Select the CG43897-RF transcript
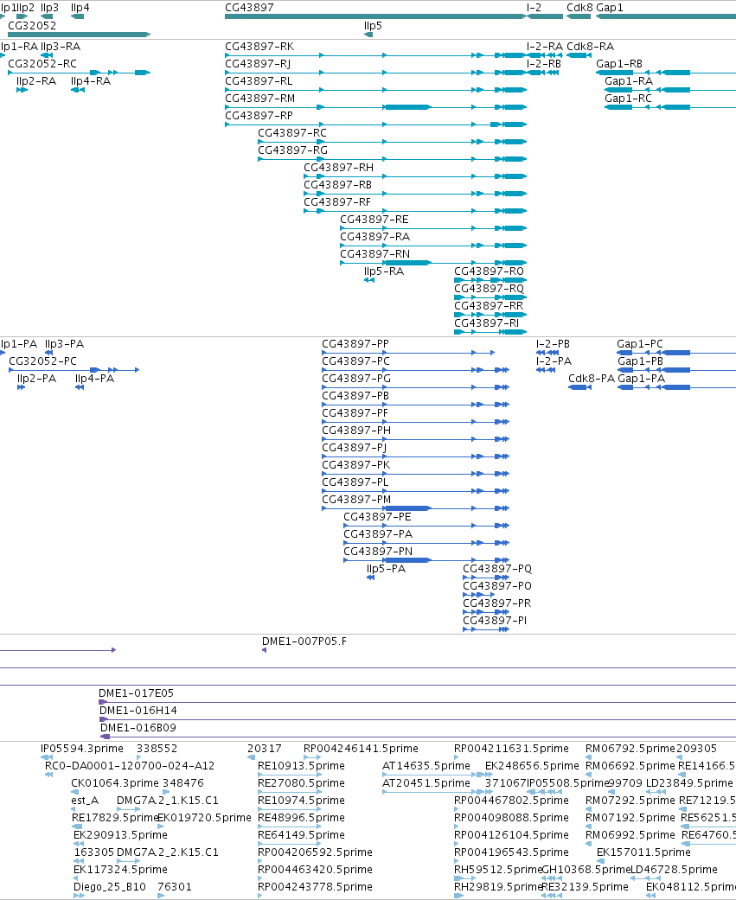The height and width of the screenshot is (900, 736). click(337, 202)
